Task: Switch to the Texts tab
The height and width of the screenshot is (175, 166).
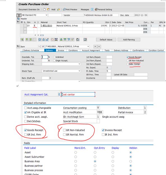Action: [107, 51]
